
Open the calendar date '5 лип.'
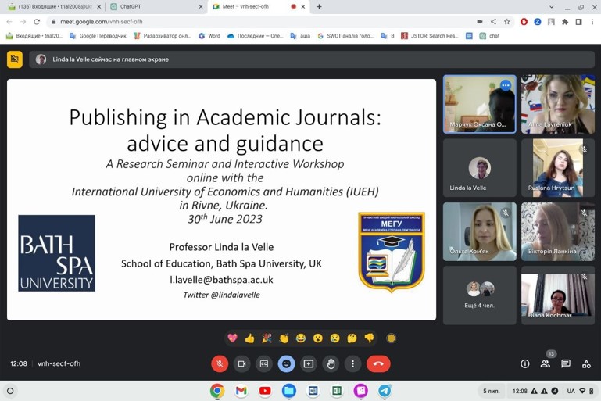tap(491, 391)
